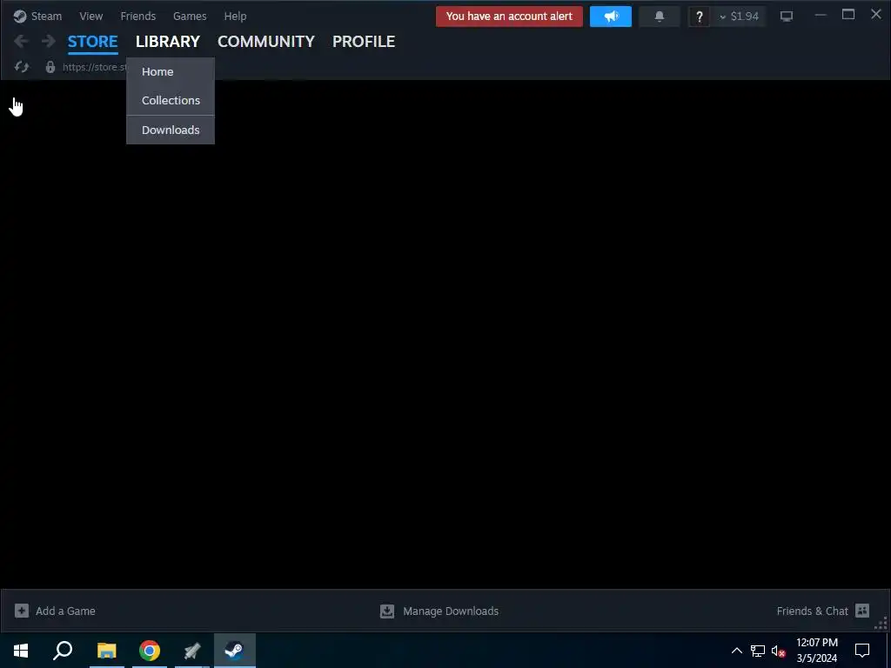
Task: Click the window resize grip corner
Action: coord(882,623)
